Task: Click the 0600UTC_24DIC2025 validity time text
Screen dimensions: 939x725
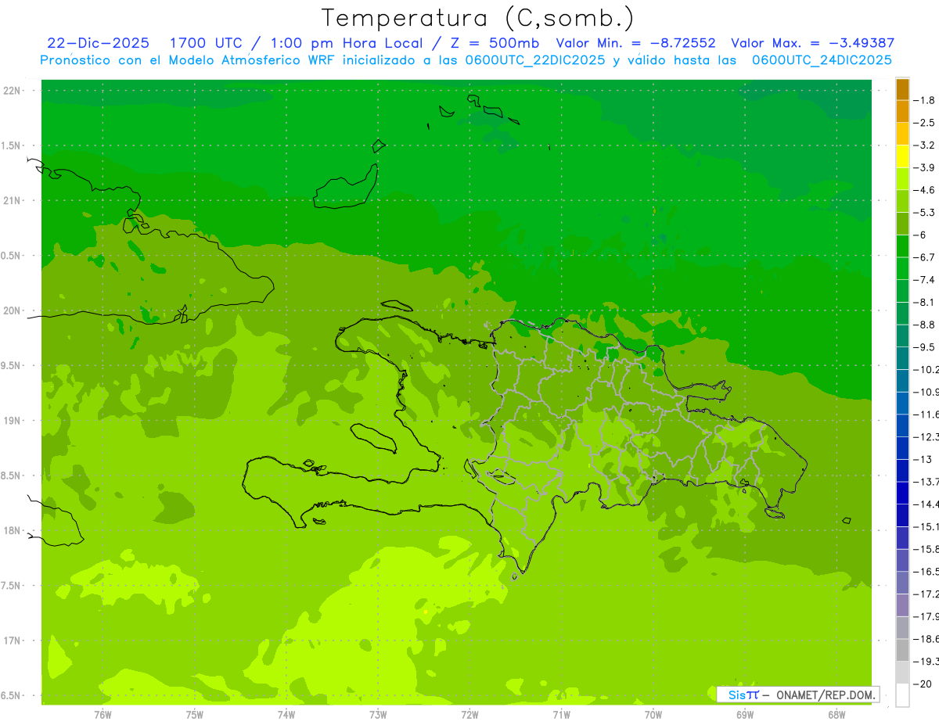Action: pyautogui.click(x=822, y=60)
